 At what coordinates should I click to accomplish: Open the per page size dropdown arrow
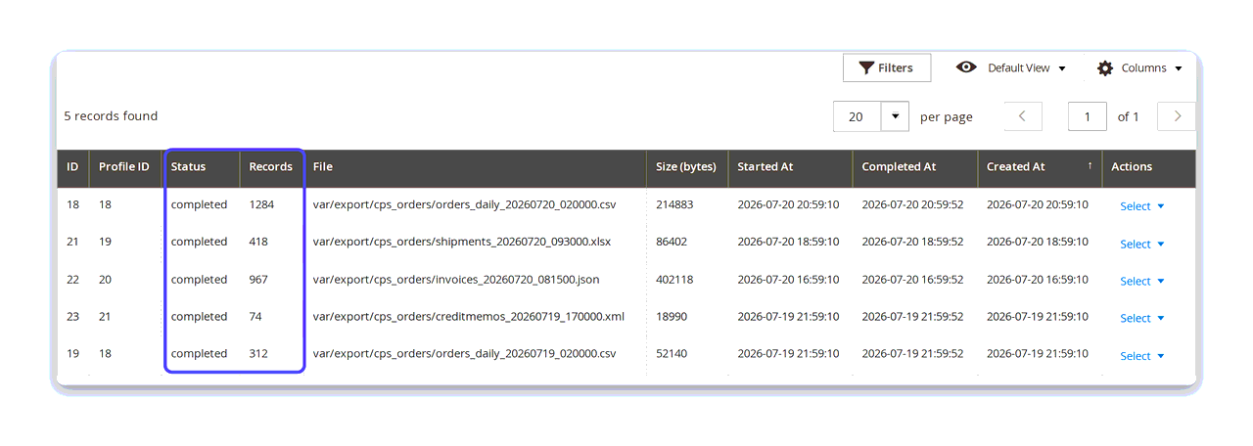pyautogui.click(x=896, y=116)
